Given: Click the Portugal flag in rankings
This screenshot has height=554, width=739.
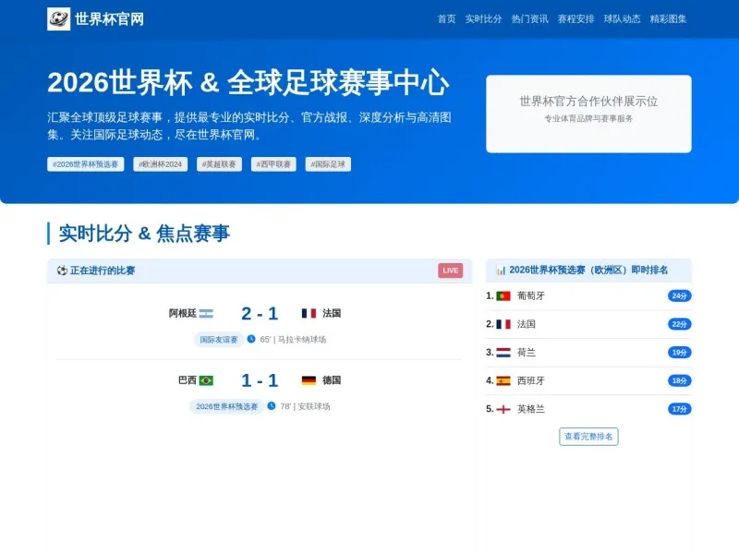Looking at the screenshot, I should click(503, 295).
